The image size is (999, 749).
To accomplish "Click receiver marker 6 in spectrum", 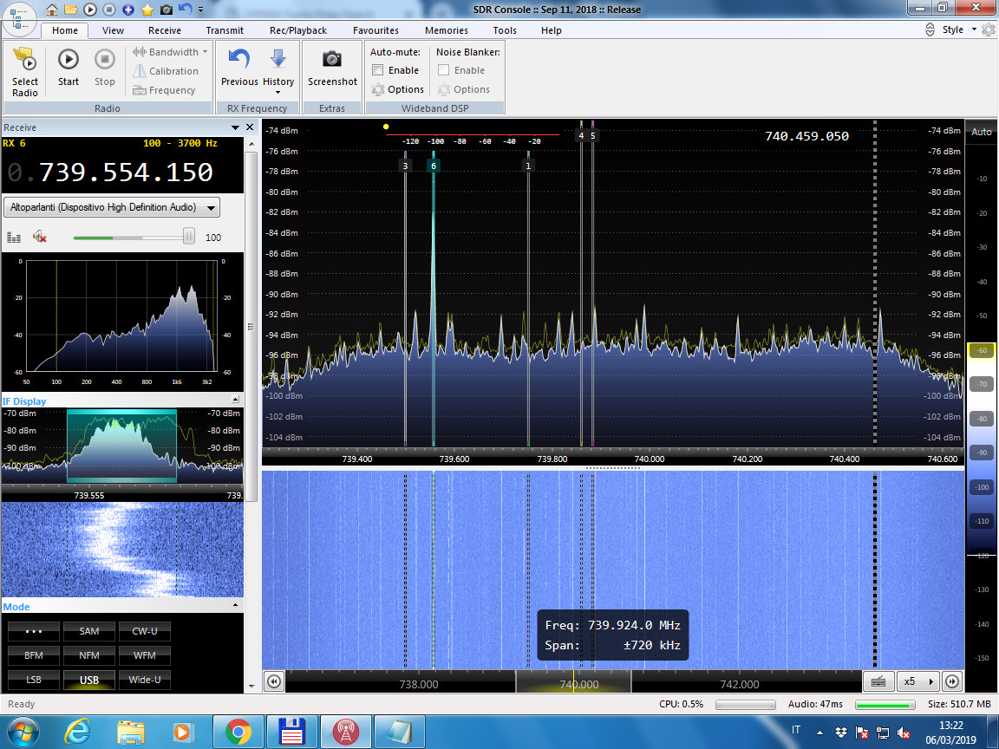I will click(434, 166).
